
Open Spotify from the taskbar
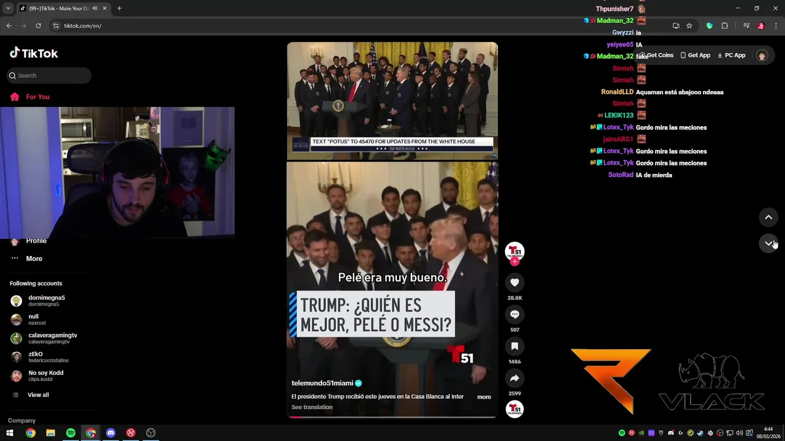pos(71,433)
